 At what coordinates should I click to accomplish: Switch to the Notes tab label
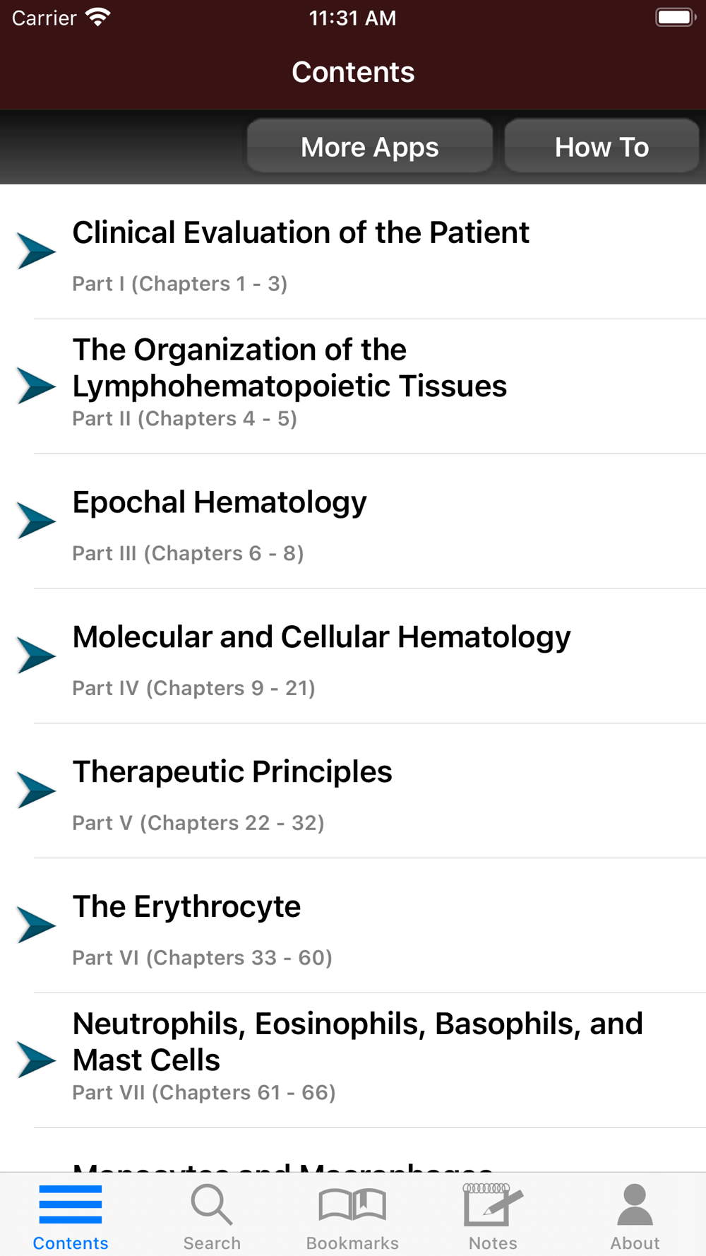[x=493, y=1243]
